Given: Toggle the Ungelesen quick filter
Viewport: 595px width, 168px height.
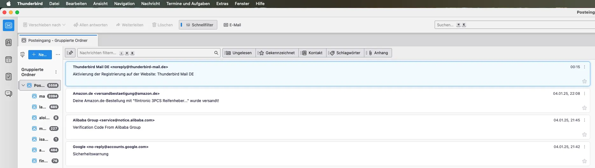Looking at the screenshot, I should 239,53.
